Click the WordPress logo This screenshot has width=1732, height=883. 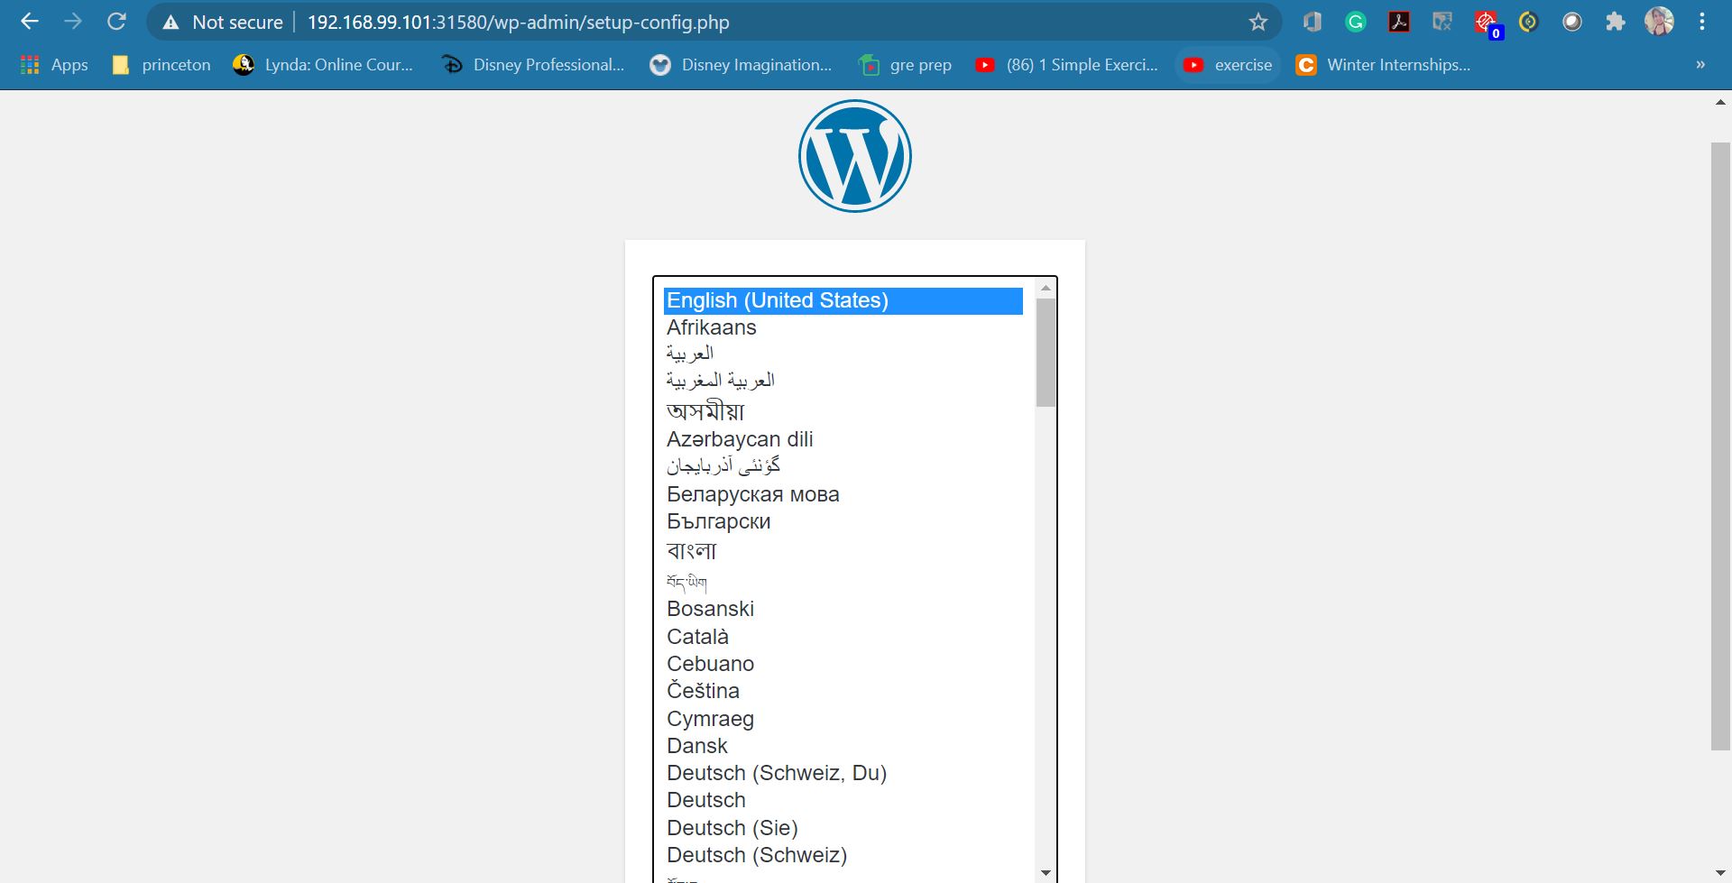click(855, 156)
